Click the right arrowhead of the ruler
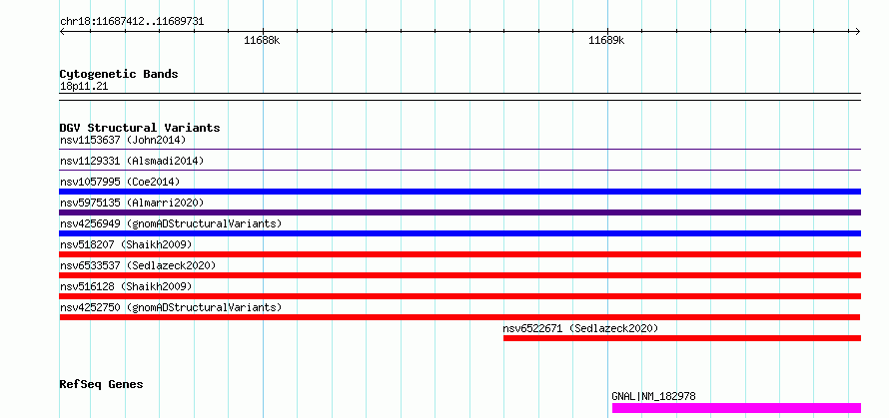Viewport: 889px width, 418px height. tap(858, 32)
